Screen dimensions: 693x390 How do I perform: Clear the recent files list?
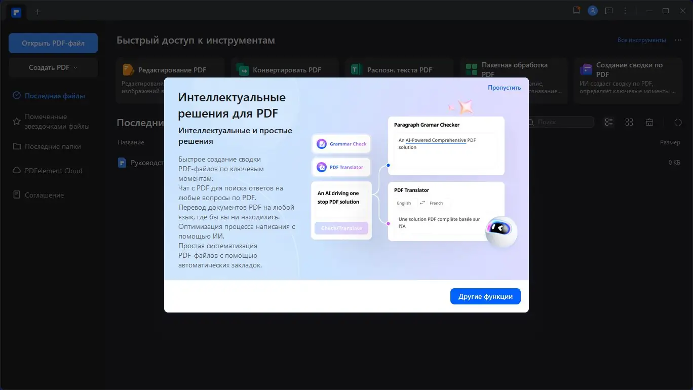coord(649,122)
